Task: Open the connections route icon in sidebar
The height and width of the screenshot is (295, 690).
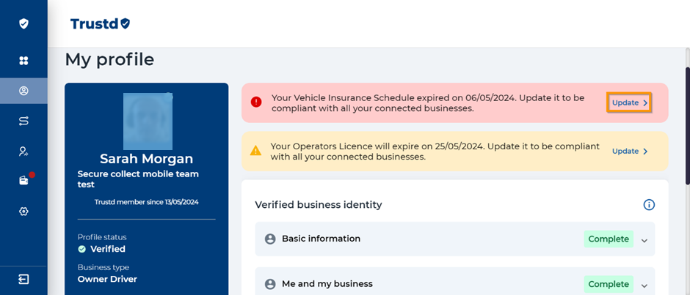Action: 23,121
